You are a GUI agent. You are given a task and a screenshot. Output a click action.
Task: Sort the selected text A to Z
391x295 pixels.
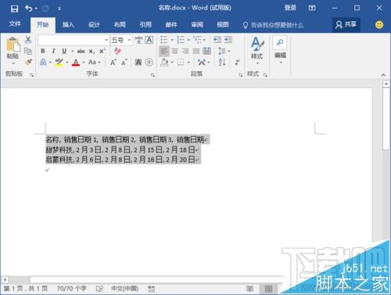tap(222, 63)
